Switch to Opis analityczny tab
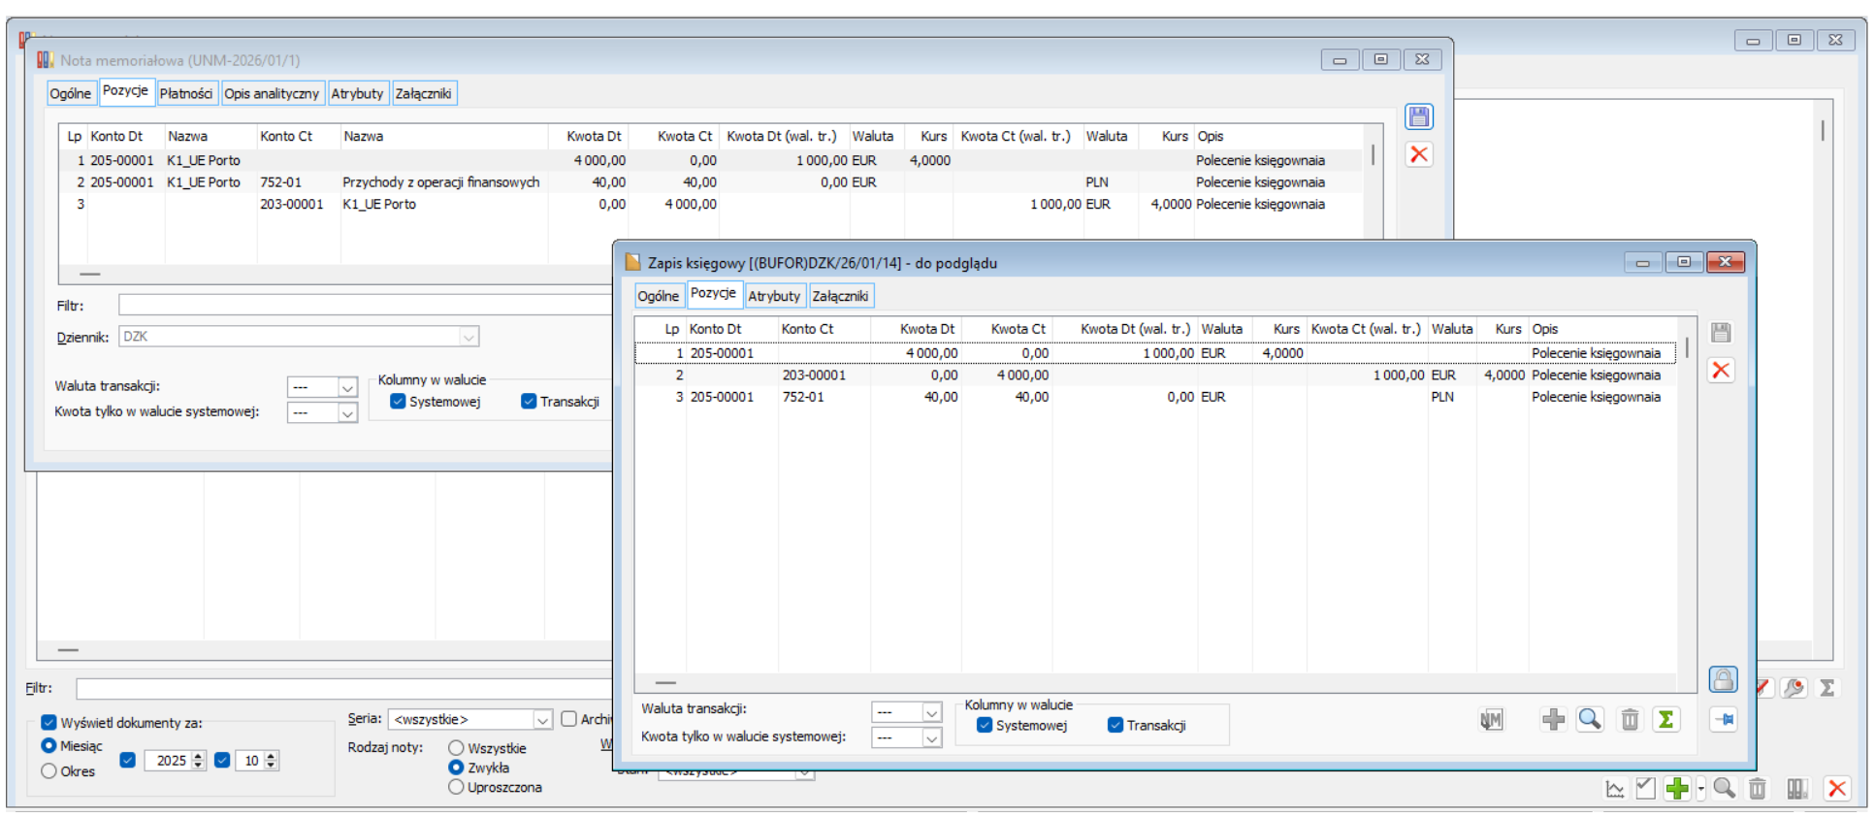This screenshot has height=818, width=1875. point(272,93)
